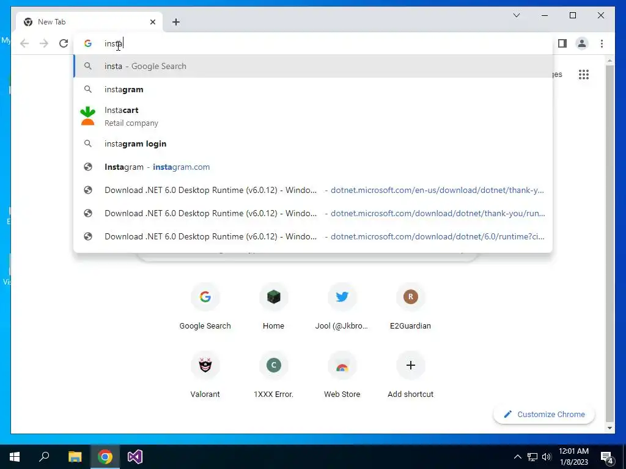626x469 pixels.
Task: Open network status tray icon
Action: tap(532, 457)
